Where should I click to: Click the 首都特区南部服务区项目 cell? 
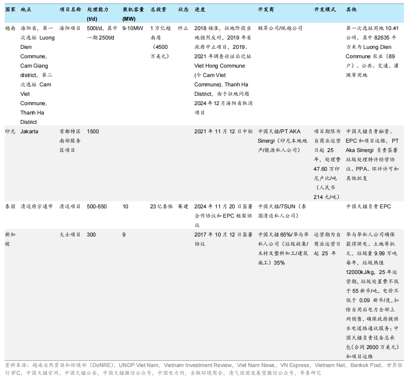pyautogui.click(x=70, y=141)
